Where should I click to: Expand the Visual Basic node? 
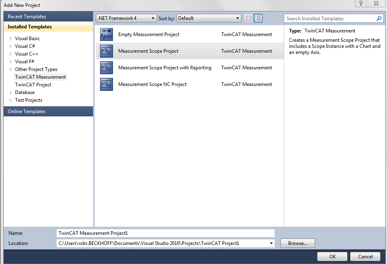[11, 39]
